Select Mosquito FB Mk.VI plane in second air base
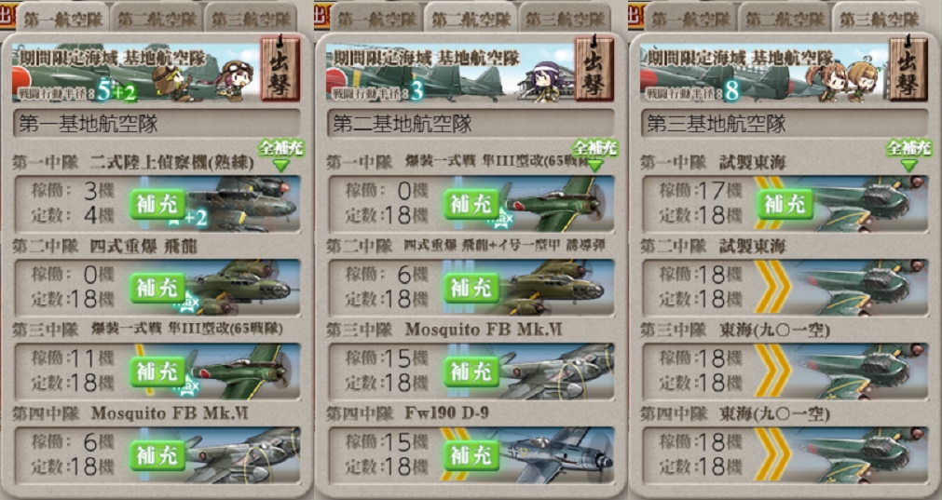This screenshot has width=942, height=500. point(555,372)
